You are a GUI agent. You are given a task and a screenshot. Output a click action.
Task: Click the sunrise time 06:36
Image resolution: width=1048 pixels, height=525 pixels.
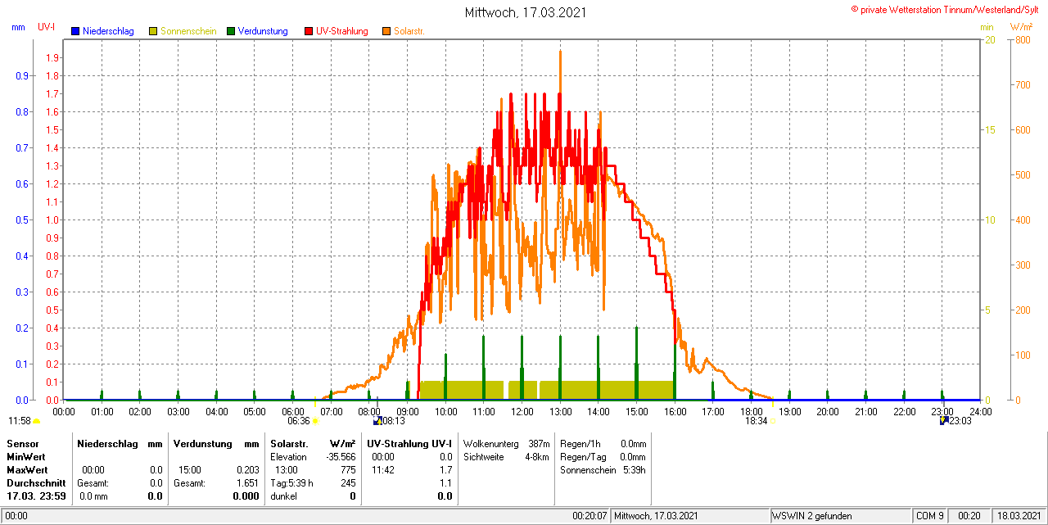point(300,421)
